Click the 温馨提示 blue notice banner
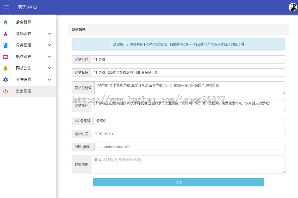298x198 pixels. click(x=178, y=44)
